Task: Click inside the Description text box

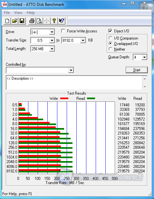Action: 74,83
